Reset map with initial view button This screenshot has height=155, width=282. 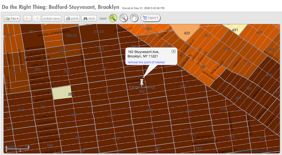51,18
